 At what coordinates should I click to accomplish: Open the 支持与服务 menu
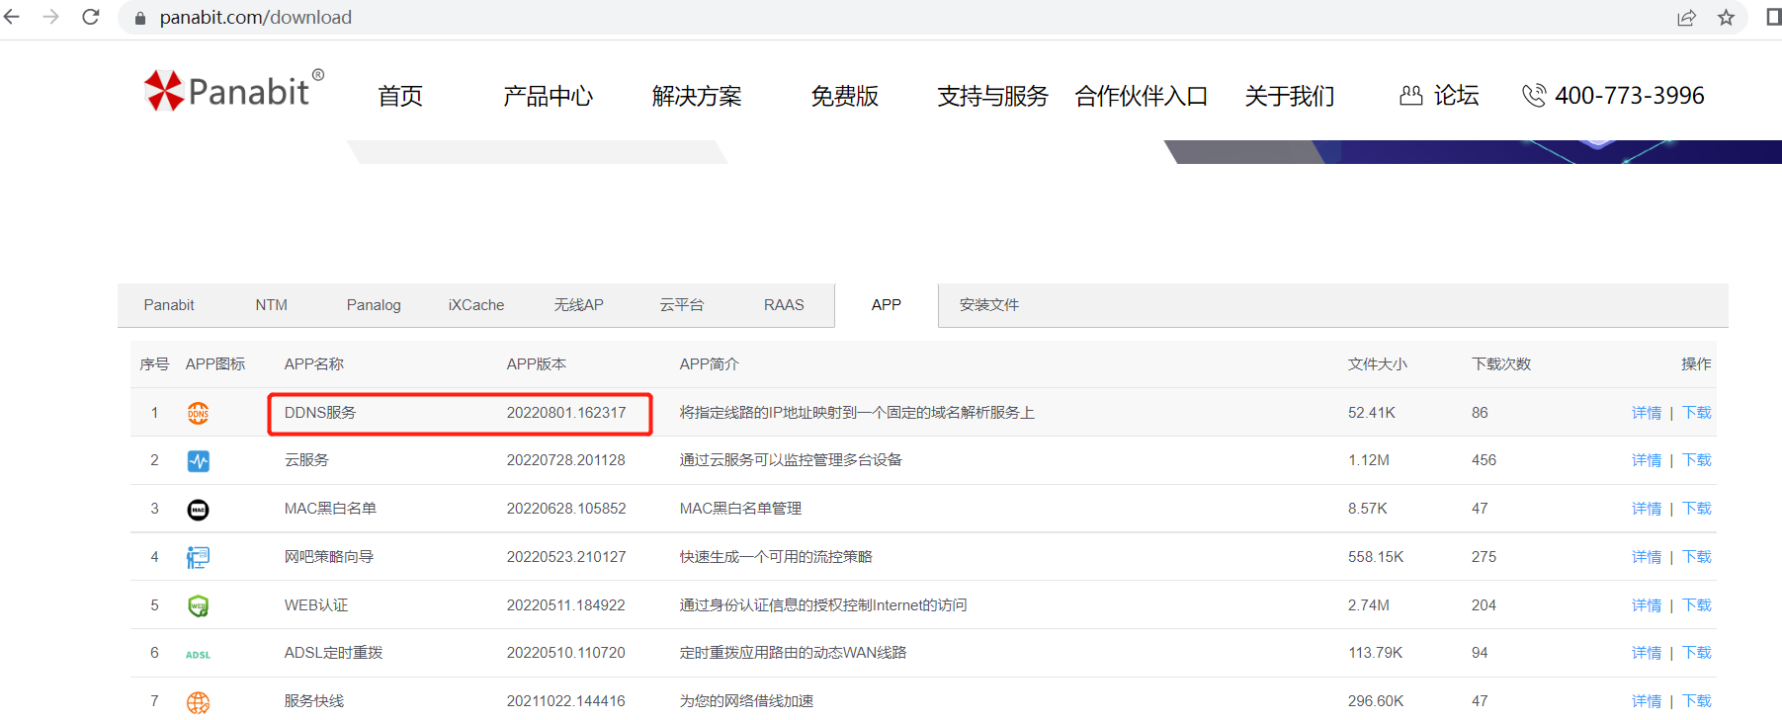coord(992,96)
